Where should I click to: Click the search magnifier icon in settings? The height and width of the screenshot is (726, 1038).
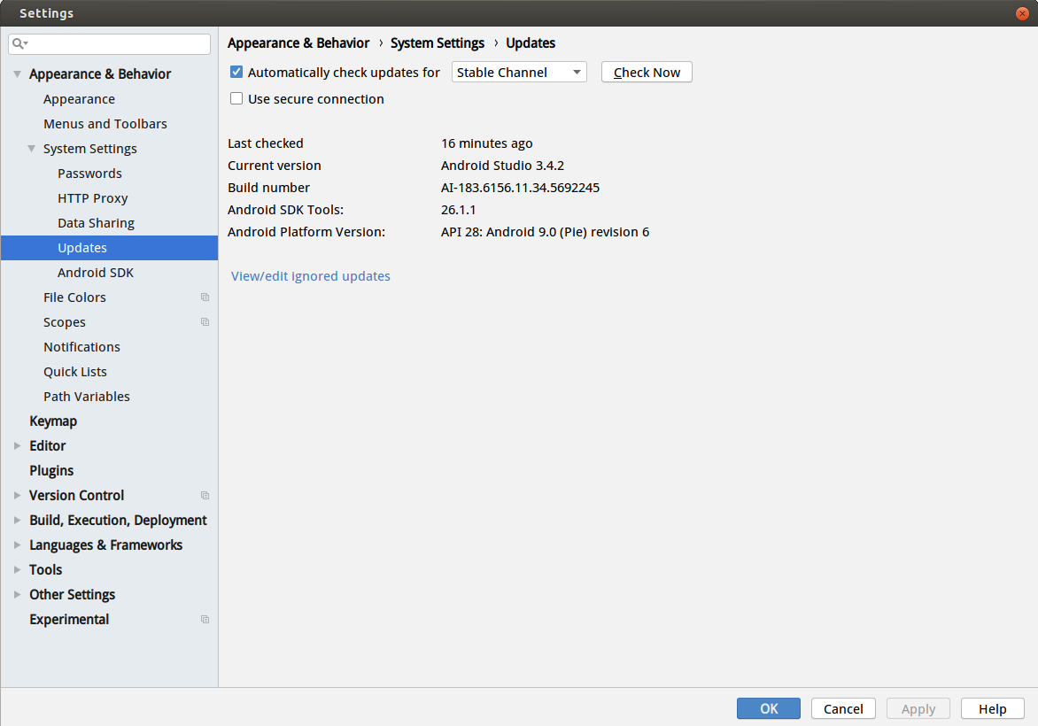click(19, 43)
